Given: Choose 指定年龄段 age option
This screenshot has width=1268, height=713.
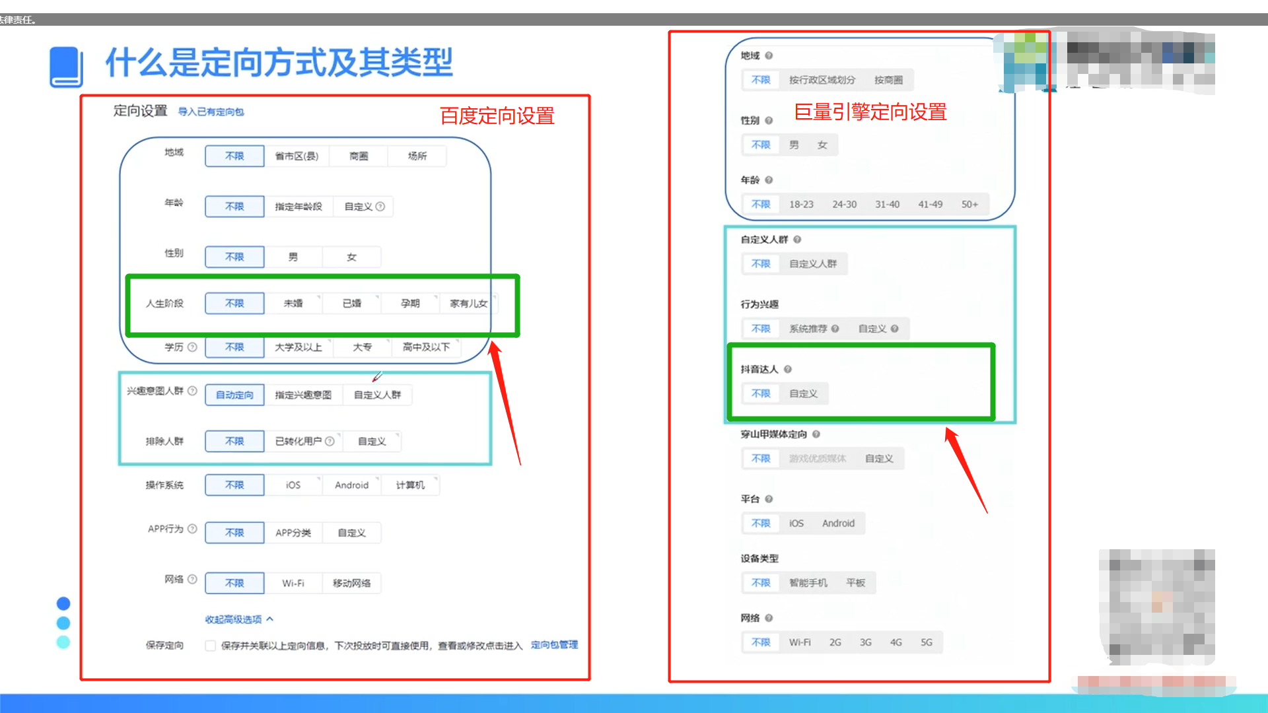Looking at the screenshot, I should click(x=299, y=207).
